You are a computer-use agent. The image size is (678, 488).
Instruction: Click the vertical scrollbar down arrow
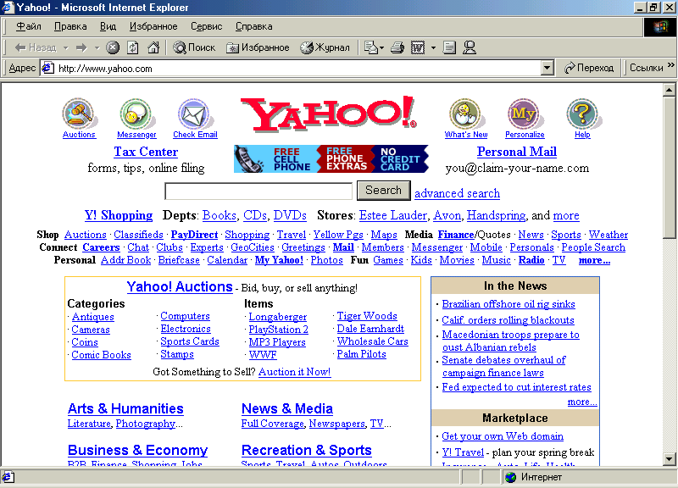669,459
